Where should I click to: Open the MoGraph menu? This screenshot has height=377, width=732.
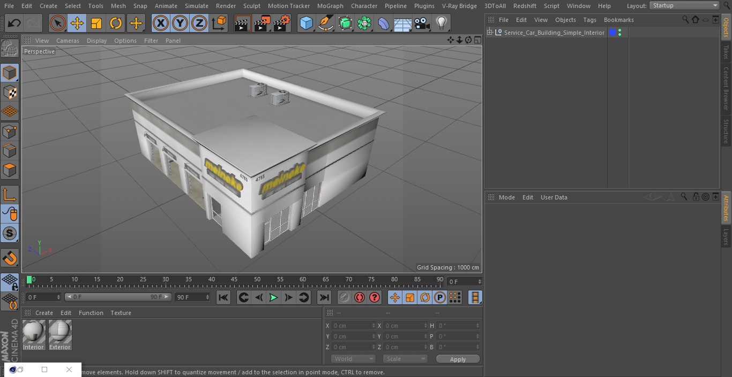click(330, 6)
